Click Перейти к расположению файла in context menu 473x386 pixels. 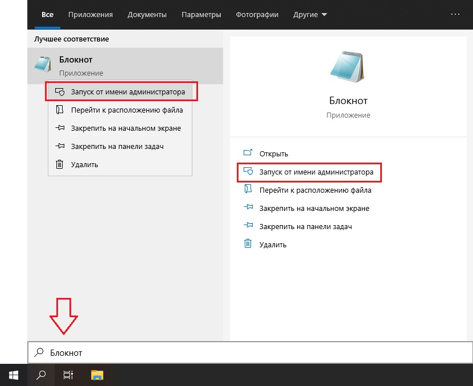126,110
